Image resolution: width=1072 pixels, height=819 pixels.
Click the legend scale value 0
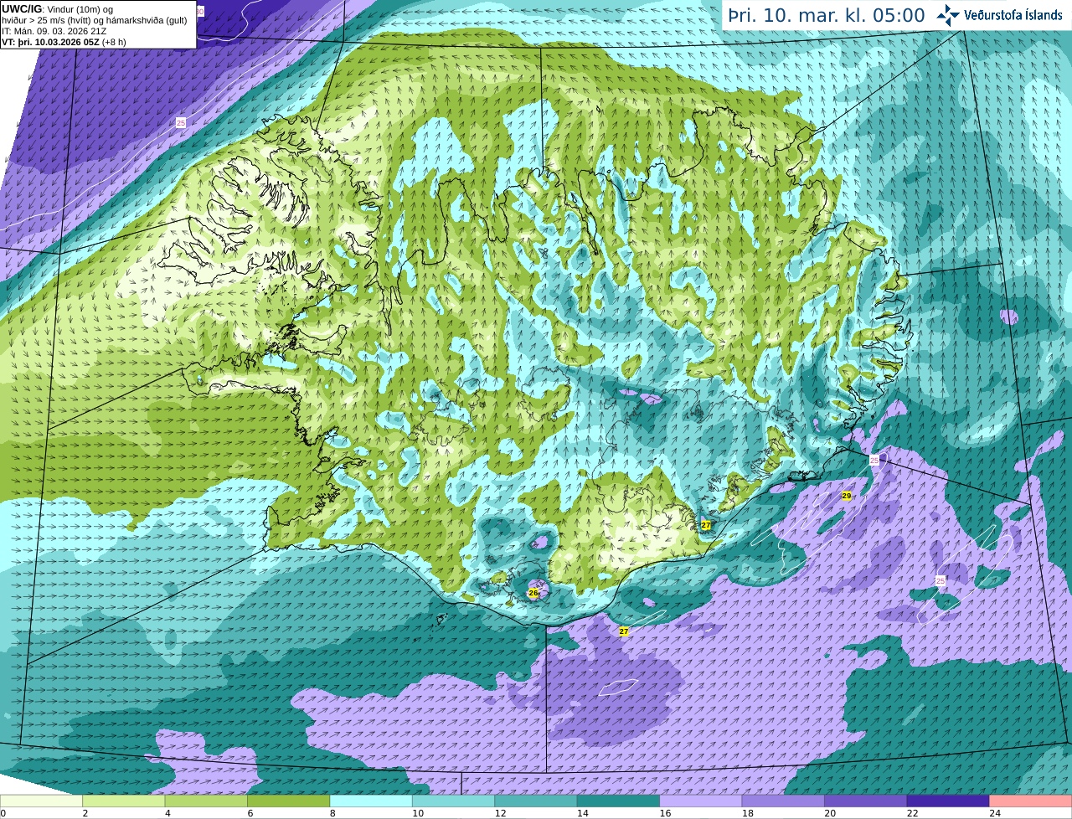click(x=3, y=813)
